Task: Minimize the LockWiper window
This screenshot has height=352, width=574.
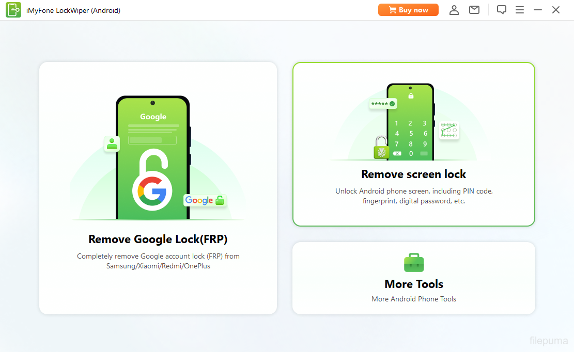Action: (538, 10)
